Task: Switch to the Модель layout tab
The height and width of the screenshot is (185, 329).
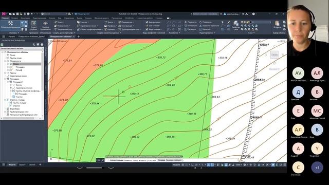Action: pos(12,165)
